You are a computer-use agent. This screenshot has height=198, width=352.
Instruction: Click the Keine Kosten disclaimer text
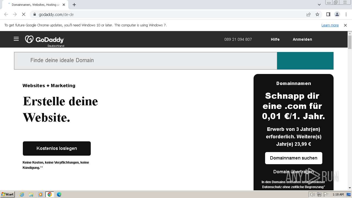click(x=56, y=165)
